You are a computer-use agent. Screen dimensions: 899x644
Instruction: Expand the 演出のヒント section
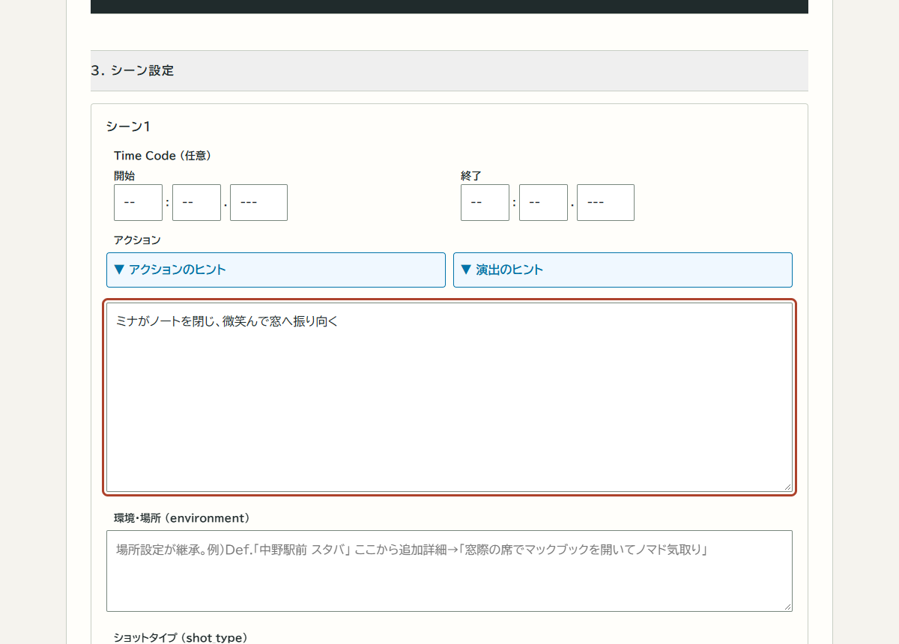623,270
